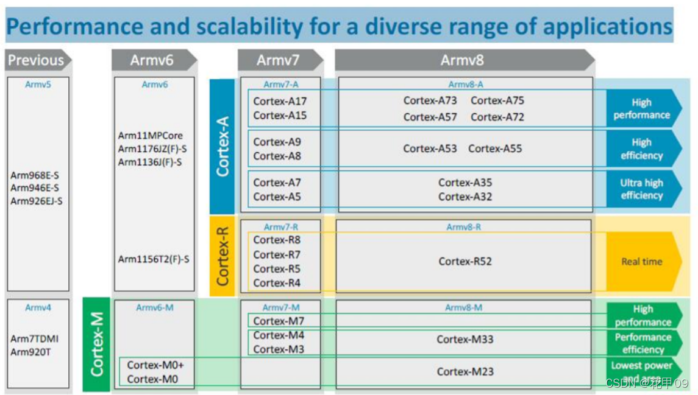Click Cortex-A8 entry
698x395 pixels.
click(277, 156)
